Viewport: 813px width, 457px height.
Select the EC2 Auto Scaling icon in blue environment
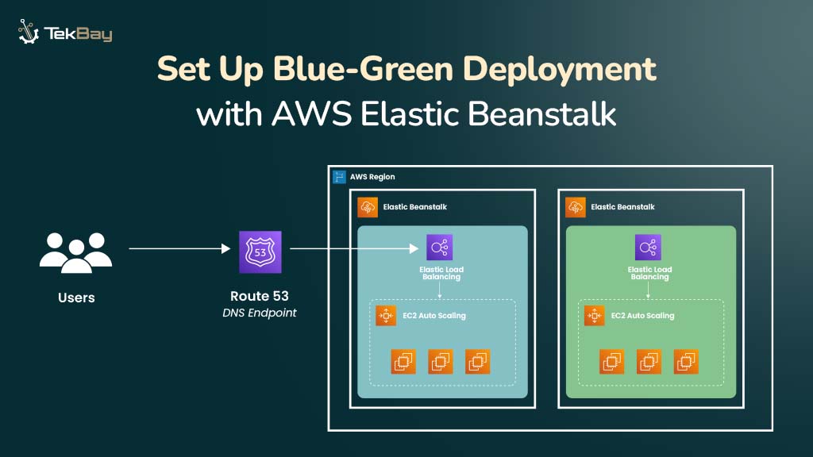pyautogui.click(x=385, y=316)
